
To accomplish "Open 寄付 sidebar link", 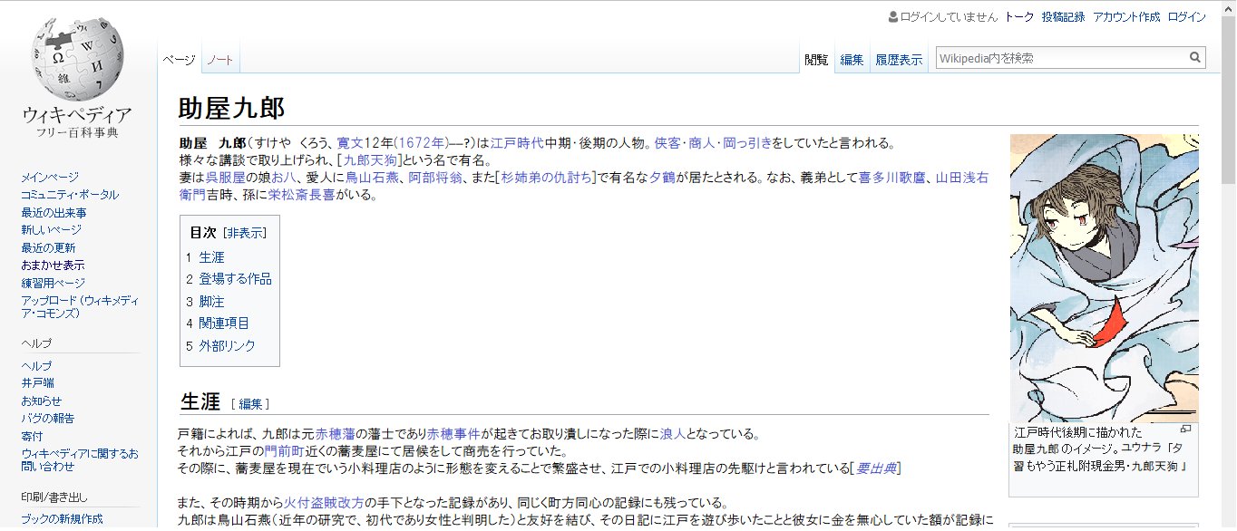I will [x=32, y=436].
